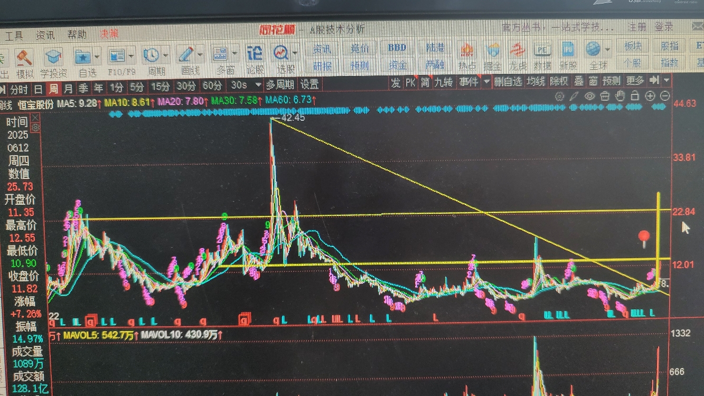Select the chart pen annotation icon
Image resolution: width=704 pixels, height=396 pixels.
tap(575, 97)
